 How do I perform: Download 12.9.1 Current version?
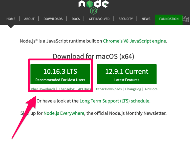coord(127,74)
